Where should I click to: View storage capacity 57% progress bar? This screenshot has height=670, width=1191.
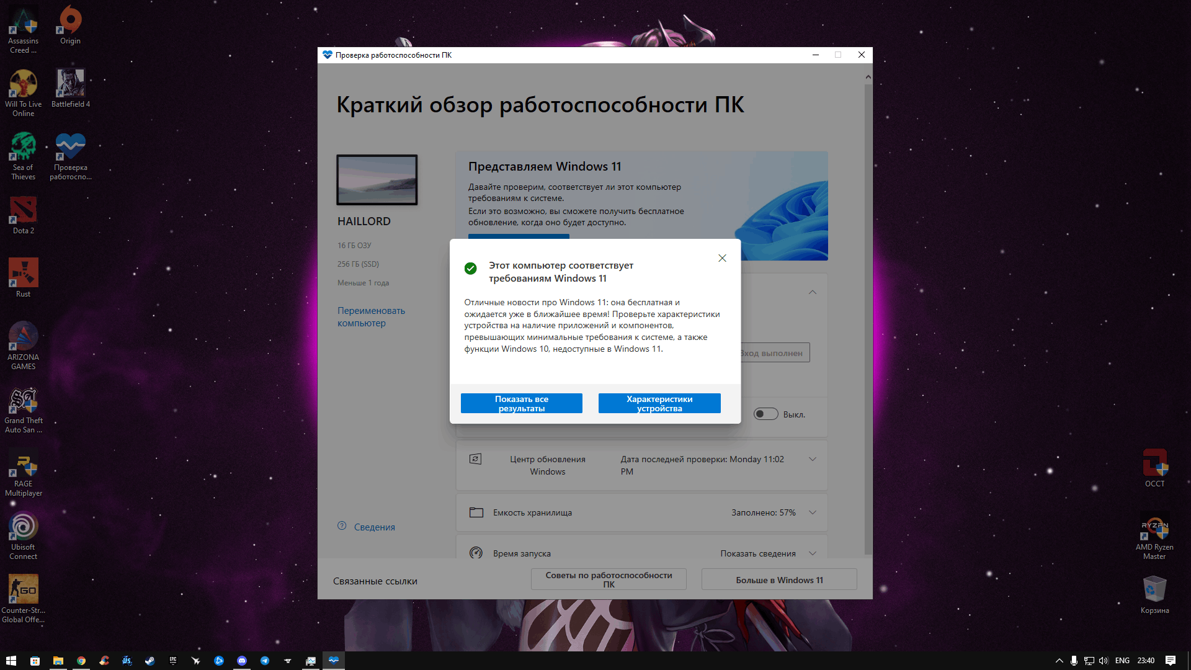click(x=643, y=513)
